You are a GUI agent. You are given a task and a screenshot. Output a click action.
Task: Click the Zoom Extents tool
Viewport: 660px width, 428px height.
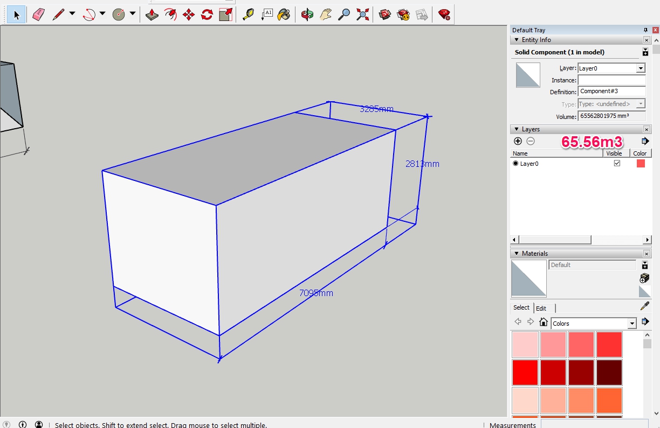point(363,15)
